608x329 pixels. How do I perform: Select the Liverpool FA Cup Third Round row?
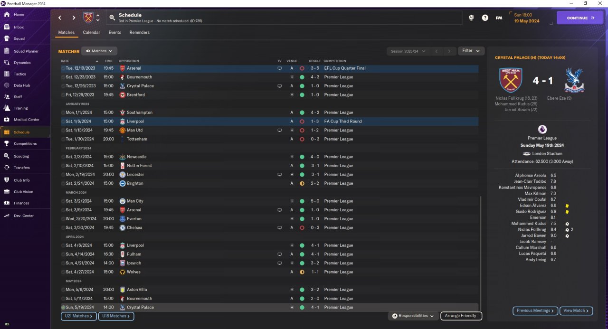pyautogui.click(x=269, y=121)
